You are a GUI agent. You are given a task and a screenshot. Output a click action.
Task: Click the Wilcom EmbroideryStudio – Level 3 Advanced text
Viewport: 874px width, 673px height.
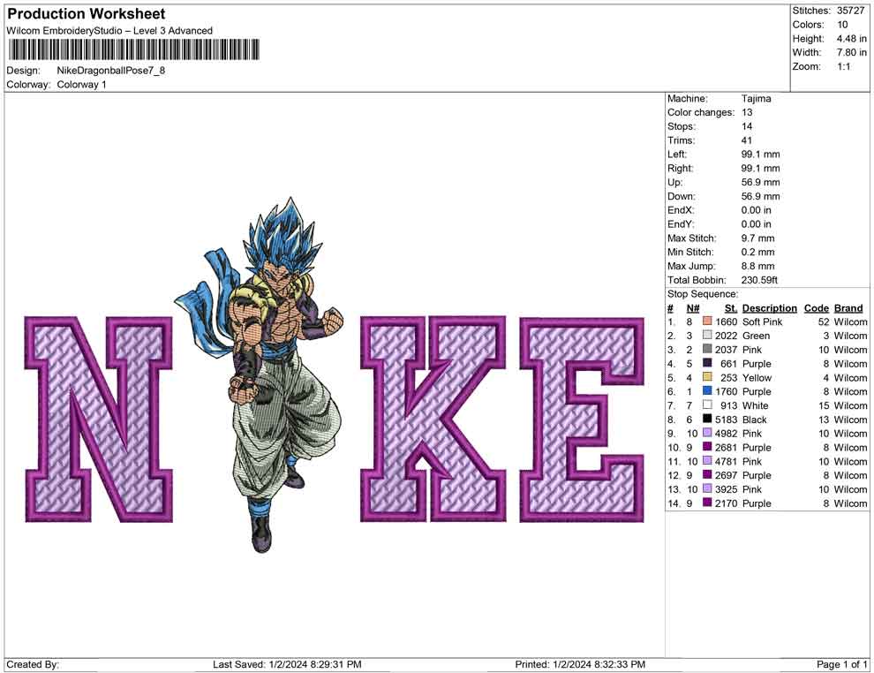[109, 31]
